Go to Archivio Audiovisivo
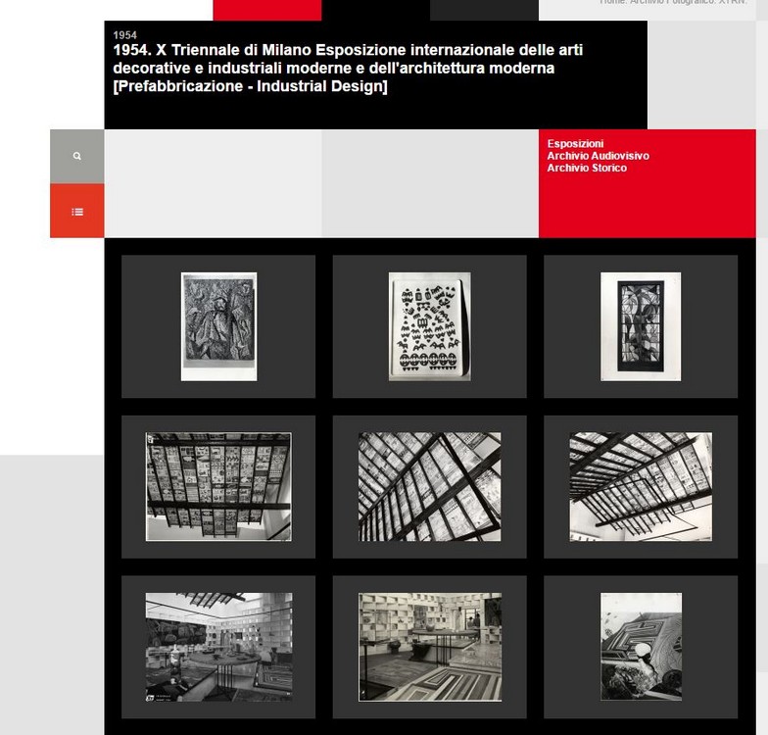Image resolution: width=768 pixels, height=735 pixels. tap(598, 156)
